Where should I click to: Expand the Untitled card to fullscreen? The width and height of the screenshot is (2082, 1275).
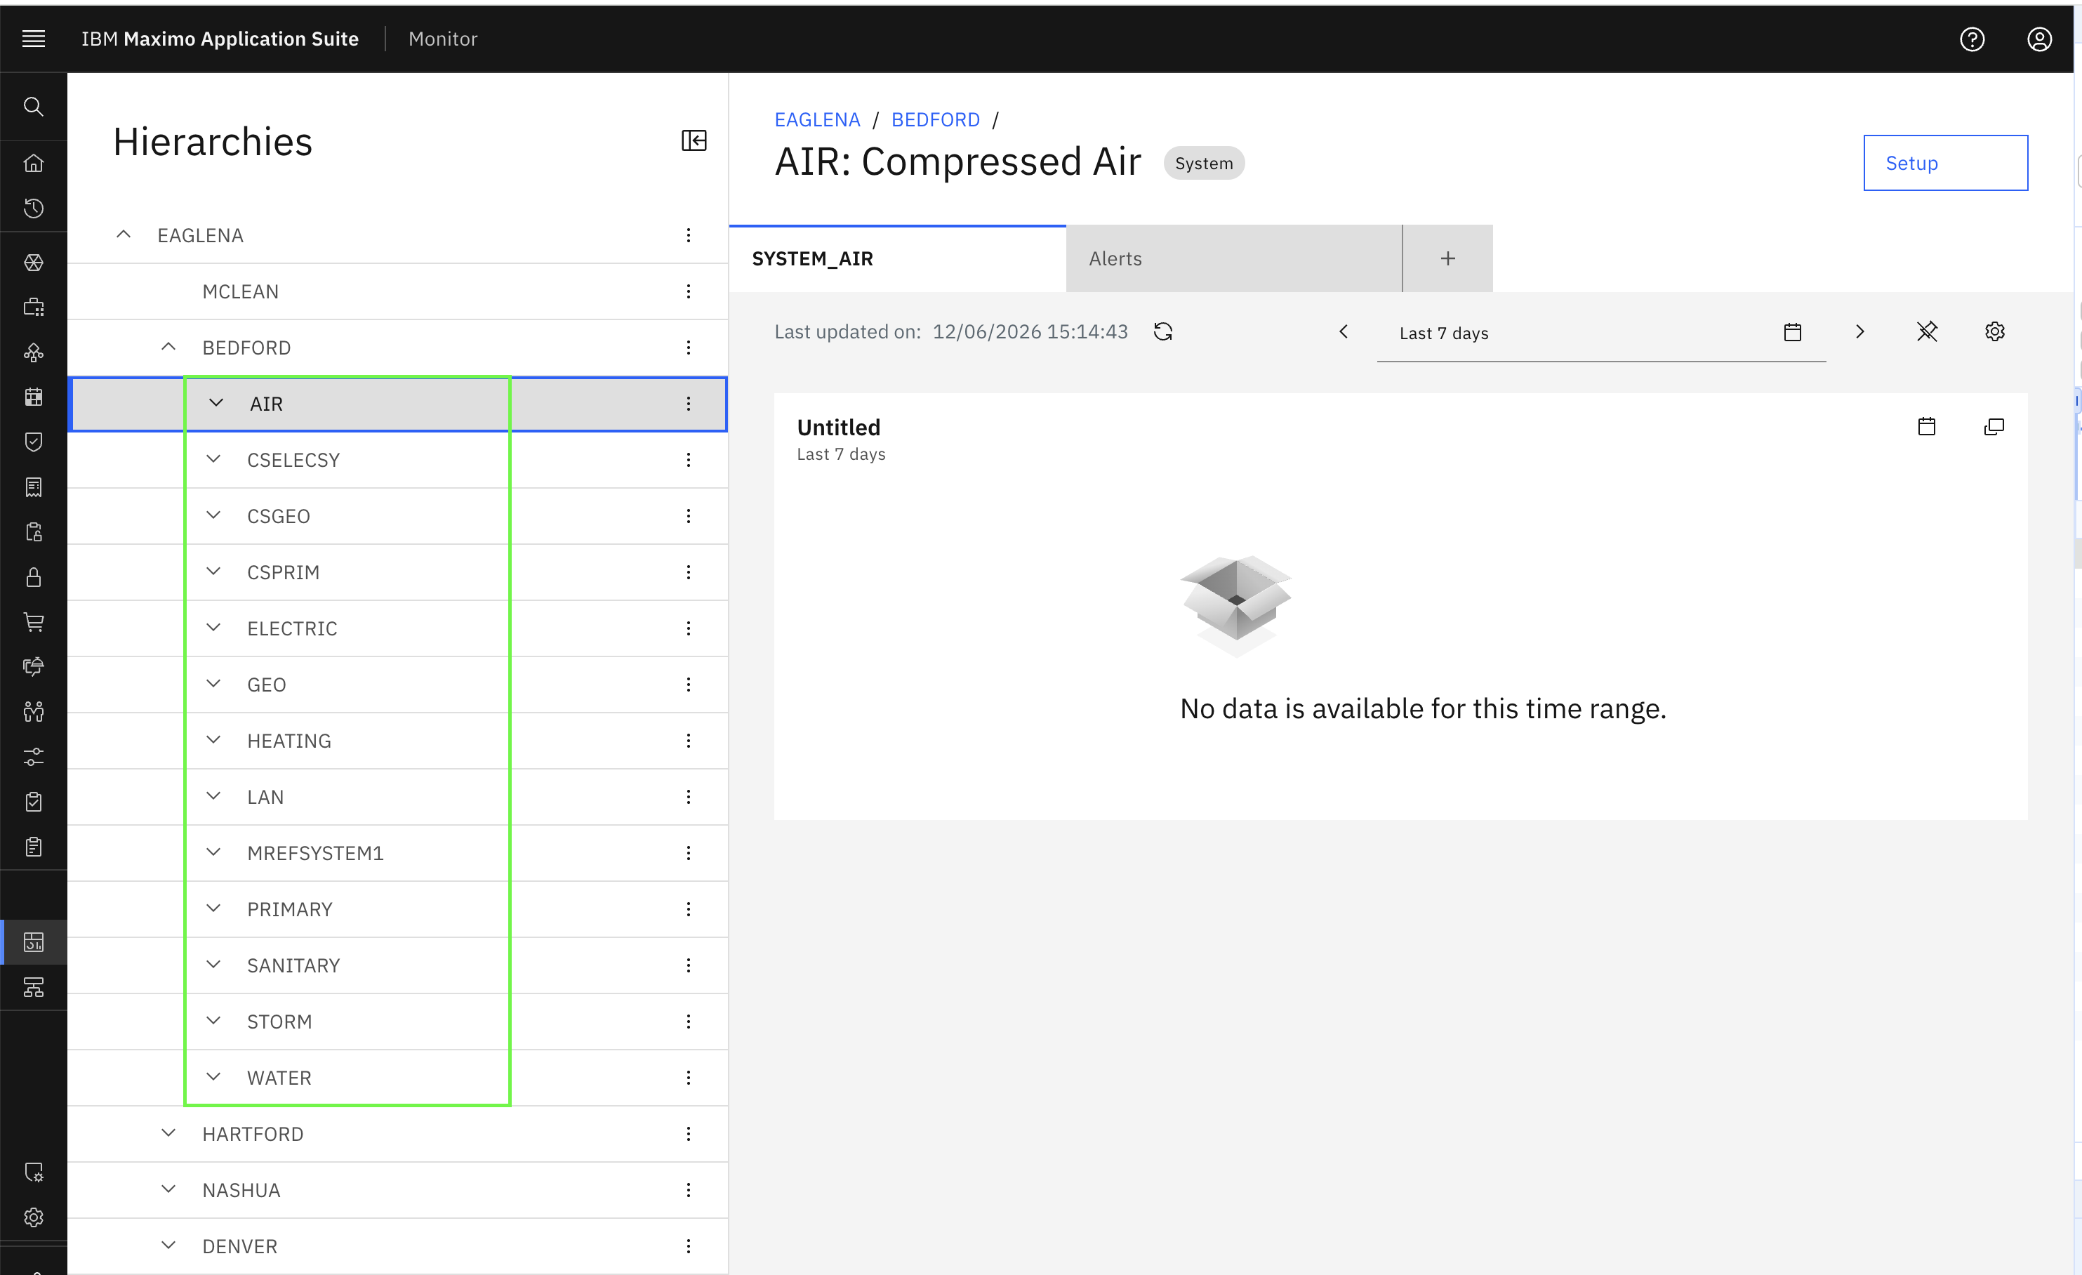tap(1994, 427)
